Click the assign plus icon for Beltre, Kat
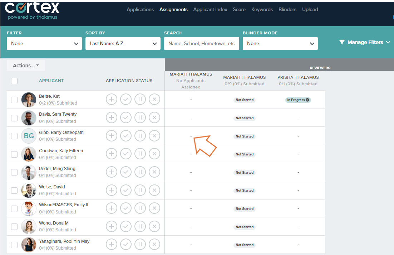 coord(111,99)
